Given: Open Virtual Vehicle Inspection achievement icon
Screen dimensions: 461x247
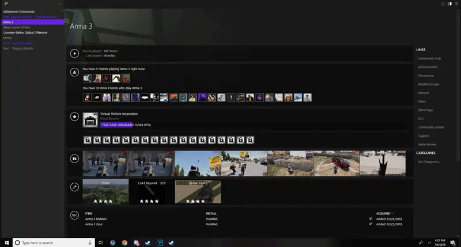Looking at the screenshot, I should [x=90, y=119].
